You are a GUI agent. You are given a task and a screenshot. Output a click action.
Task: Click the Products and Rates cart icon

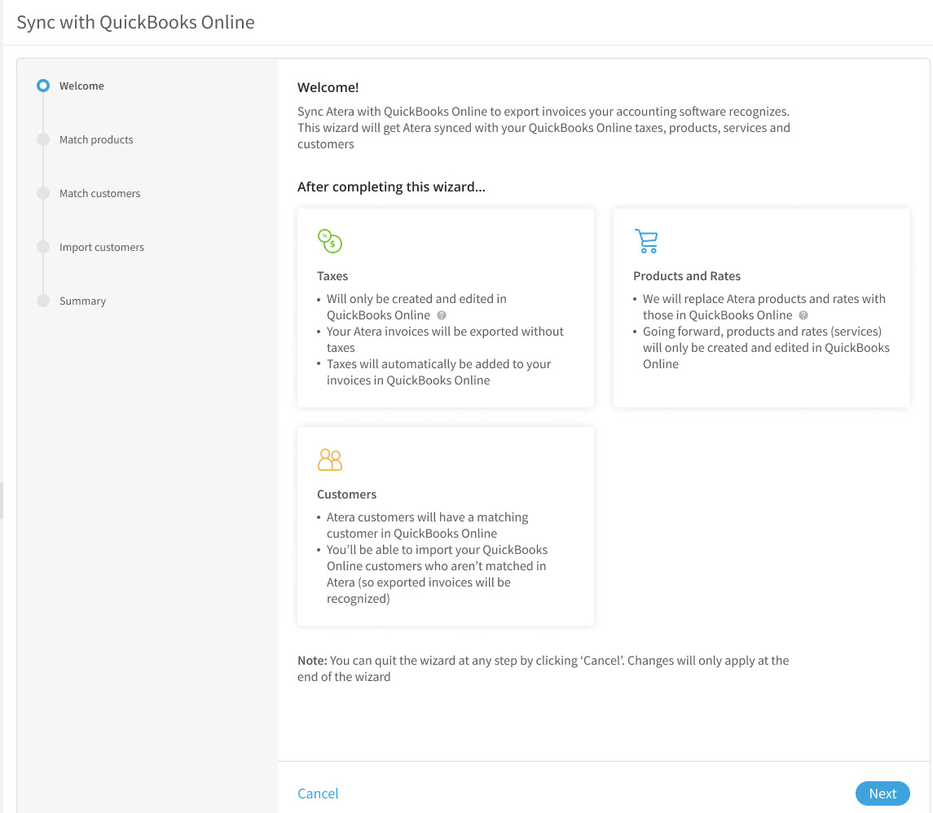pyautogui.click(x=646, y=241)
